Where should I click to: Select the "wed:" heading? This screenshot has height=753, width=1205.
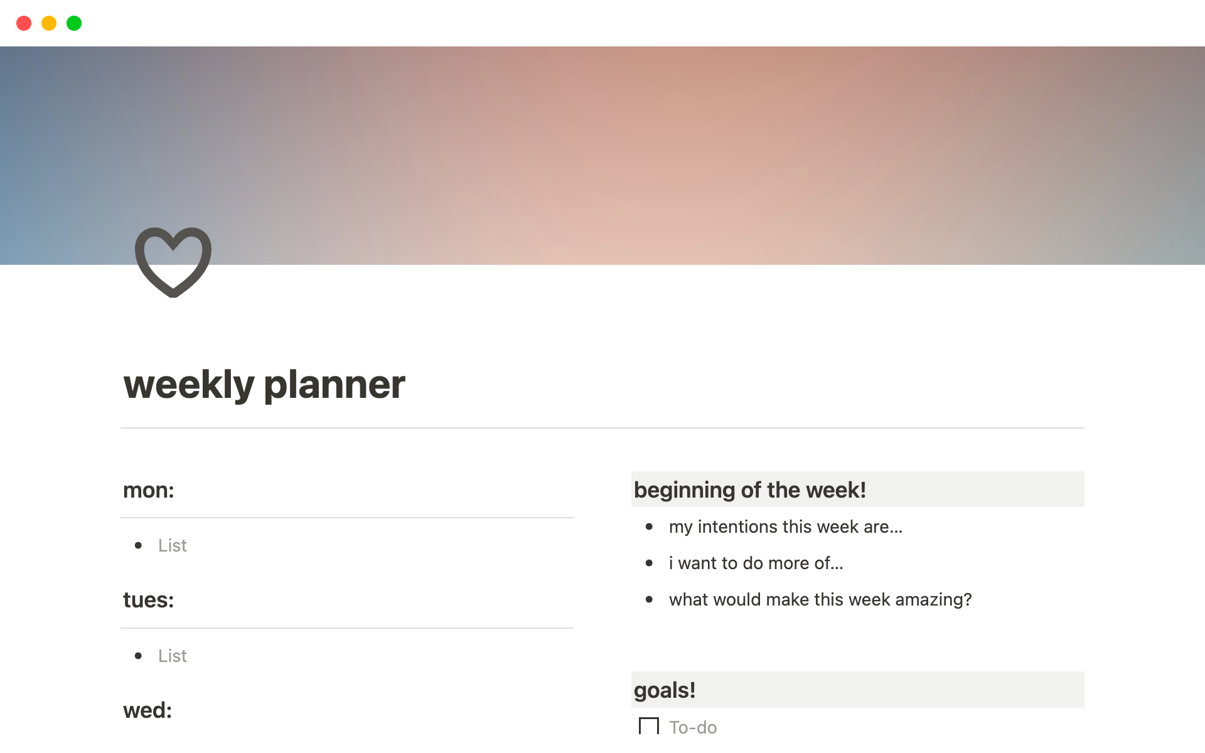tap(147, 710)
